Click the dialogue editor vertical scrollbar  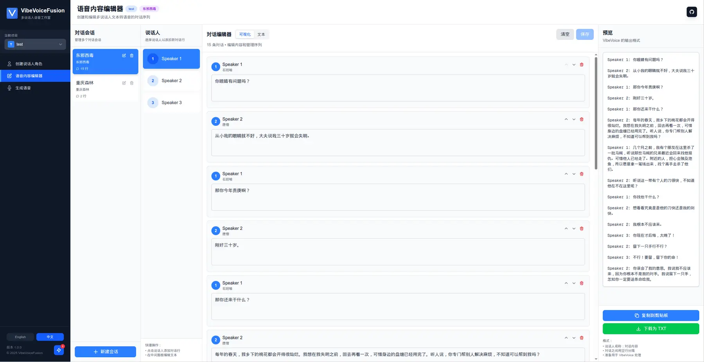[x=596, y=113]
